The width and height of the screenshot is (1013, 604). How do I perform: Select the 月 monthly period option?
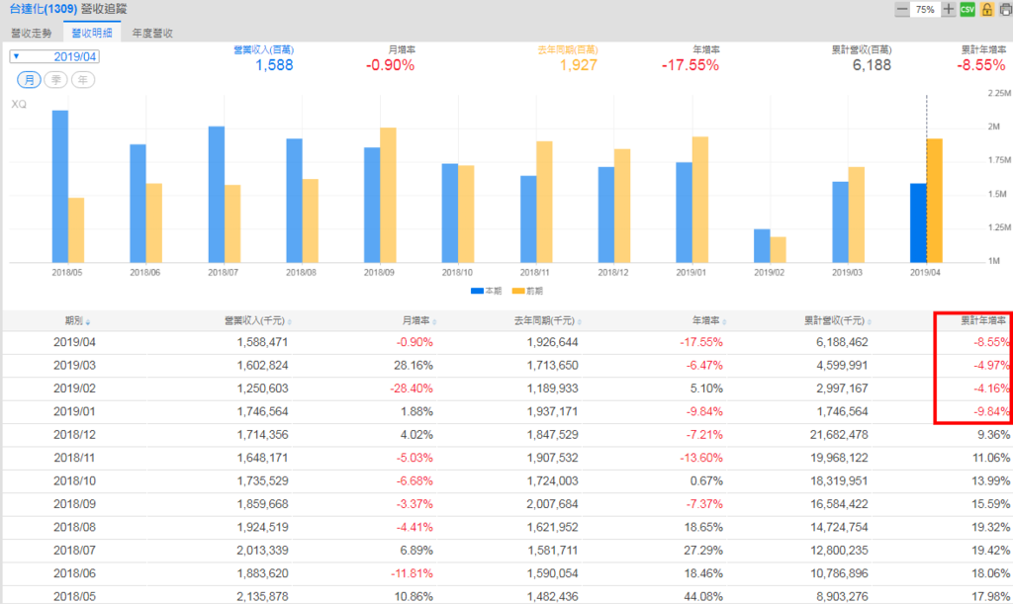29,80
